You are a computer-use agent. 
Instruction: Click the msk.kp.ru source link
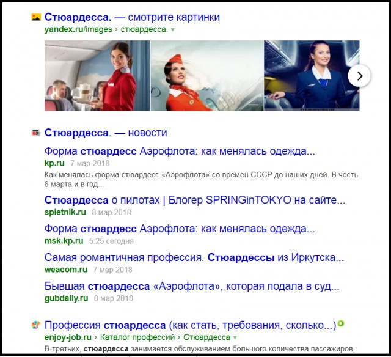(64, 241)
